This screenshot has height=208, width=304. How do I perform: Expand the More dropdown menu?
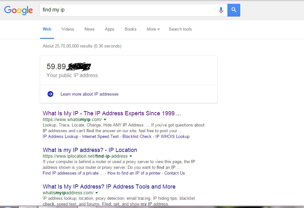153,29
